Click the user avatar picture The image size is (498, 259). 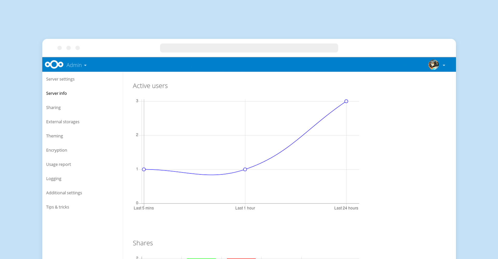[433, 65]
